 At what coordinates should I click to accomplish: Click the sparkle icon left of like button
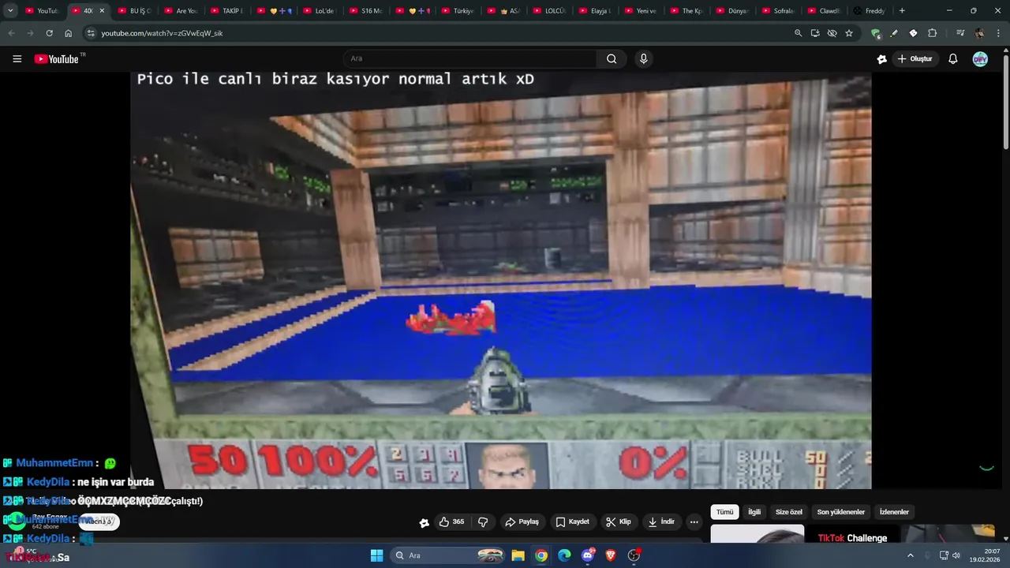pos(425,522)
